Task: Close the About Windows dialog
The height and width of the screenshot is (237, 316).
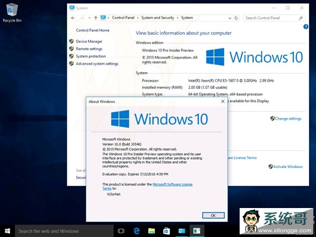Action: click(x=223, y=101)
